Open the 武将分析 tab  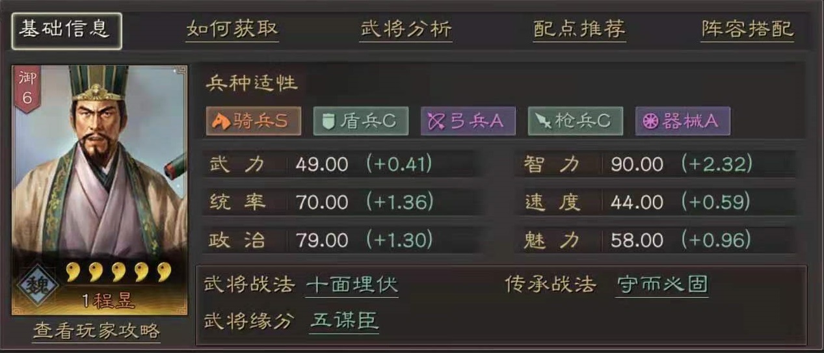(406, 30)
